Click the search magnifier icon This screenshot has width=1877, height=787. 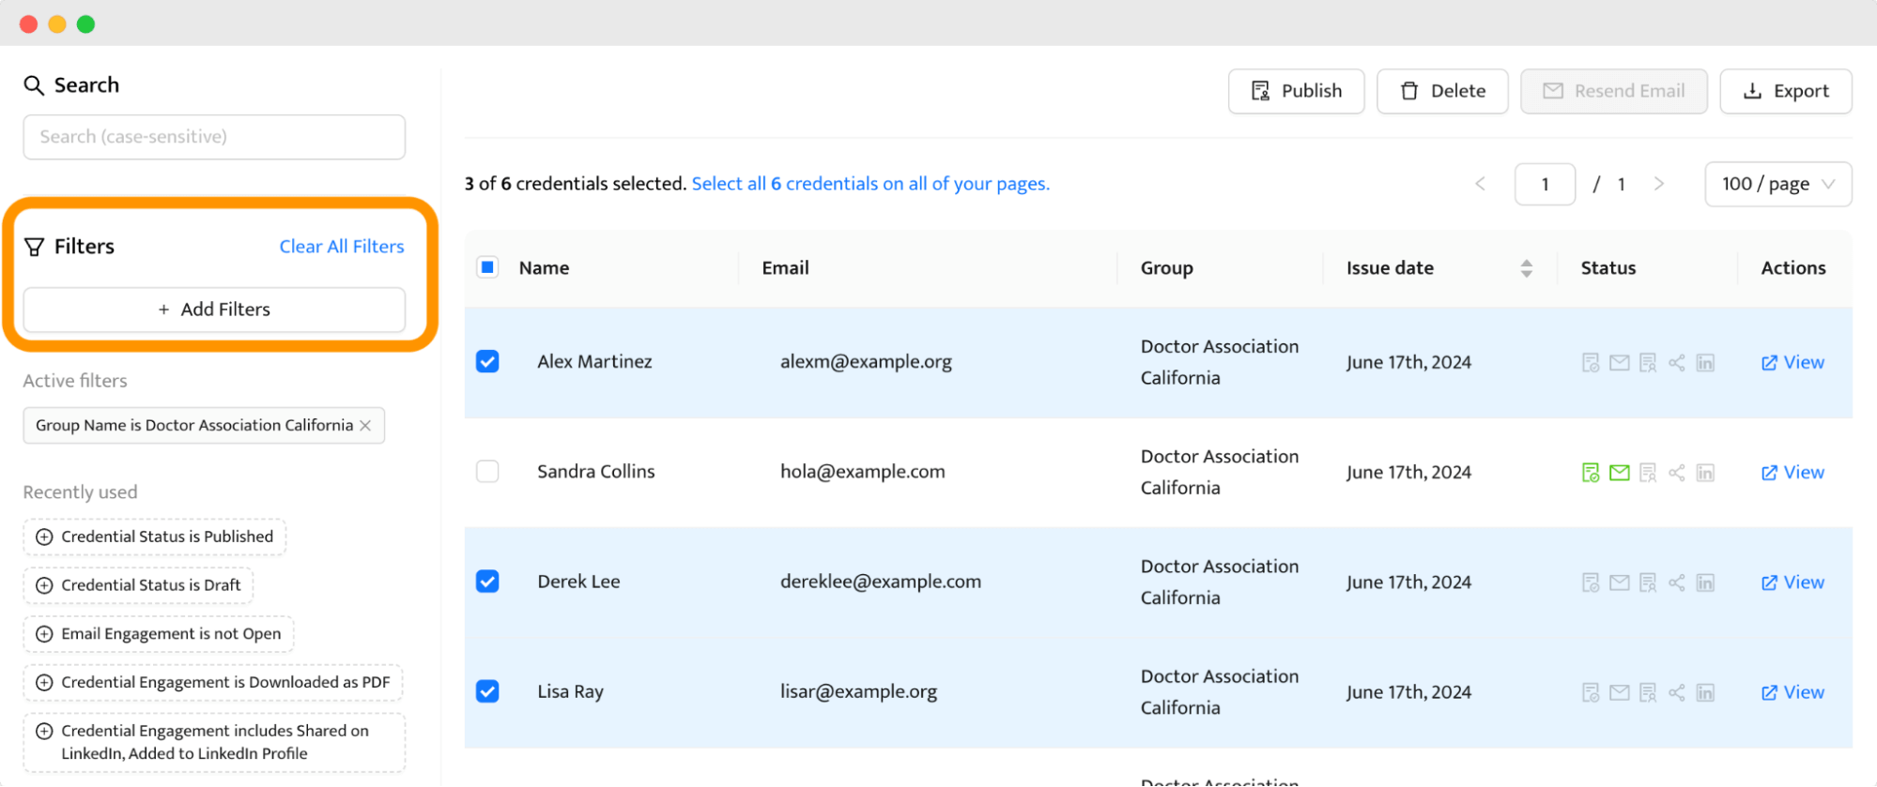click(34, 85)
